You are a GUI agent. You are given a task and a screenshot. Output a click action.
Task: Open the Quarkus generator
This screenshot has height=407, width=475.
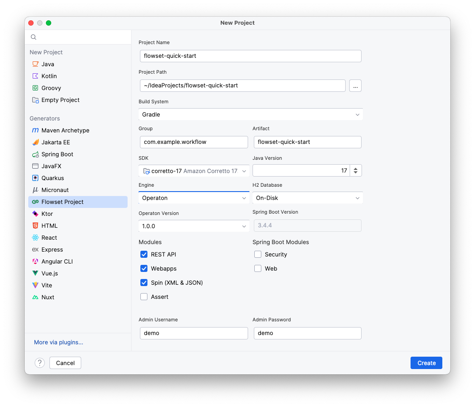[36, 178]
